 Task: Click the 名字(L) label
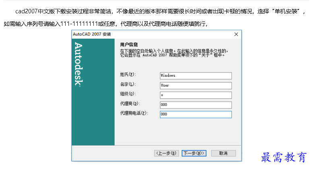coord(128,84)
